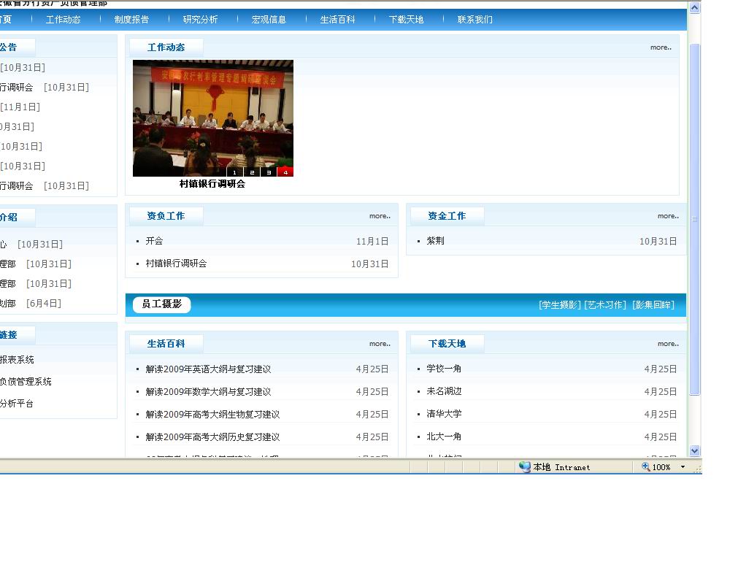Click the Intranet zone globe icon
Screen dimensions: 730x584
[525, 467]
